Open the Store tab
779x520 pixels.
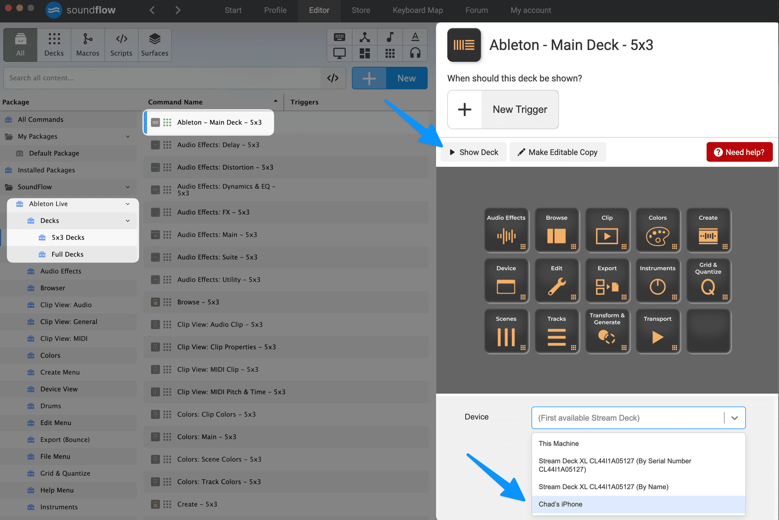(x=361, y=10)
